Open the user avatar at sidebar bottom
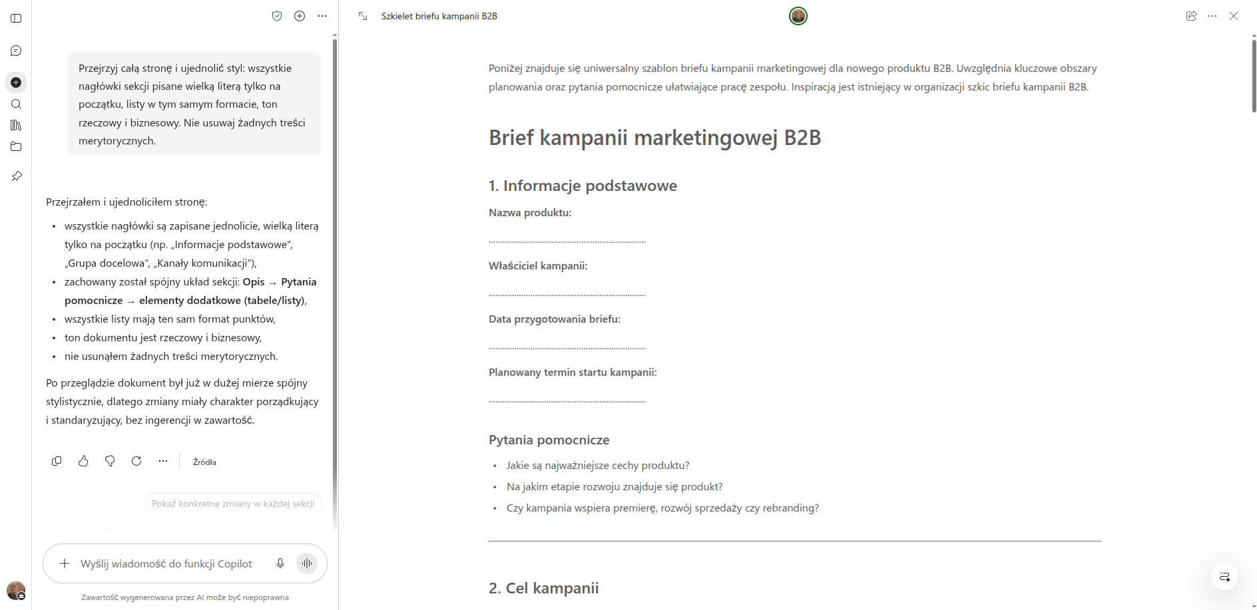Viewport: 1257px width, 610px height. tap(16, 590)
